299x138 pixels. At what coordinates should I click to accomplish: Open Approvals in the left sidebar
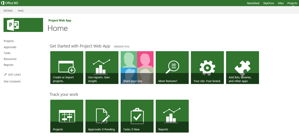tap(10, 47)
